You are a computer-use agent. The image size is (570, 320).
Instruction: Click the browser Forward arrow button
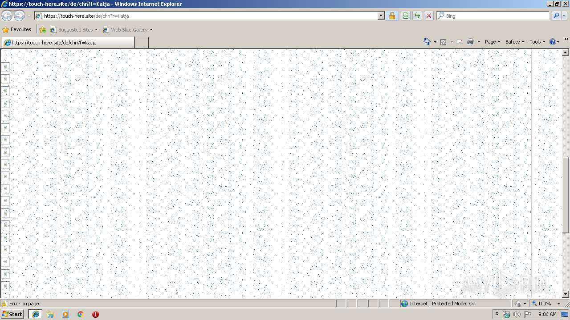19,16
